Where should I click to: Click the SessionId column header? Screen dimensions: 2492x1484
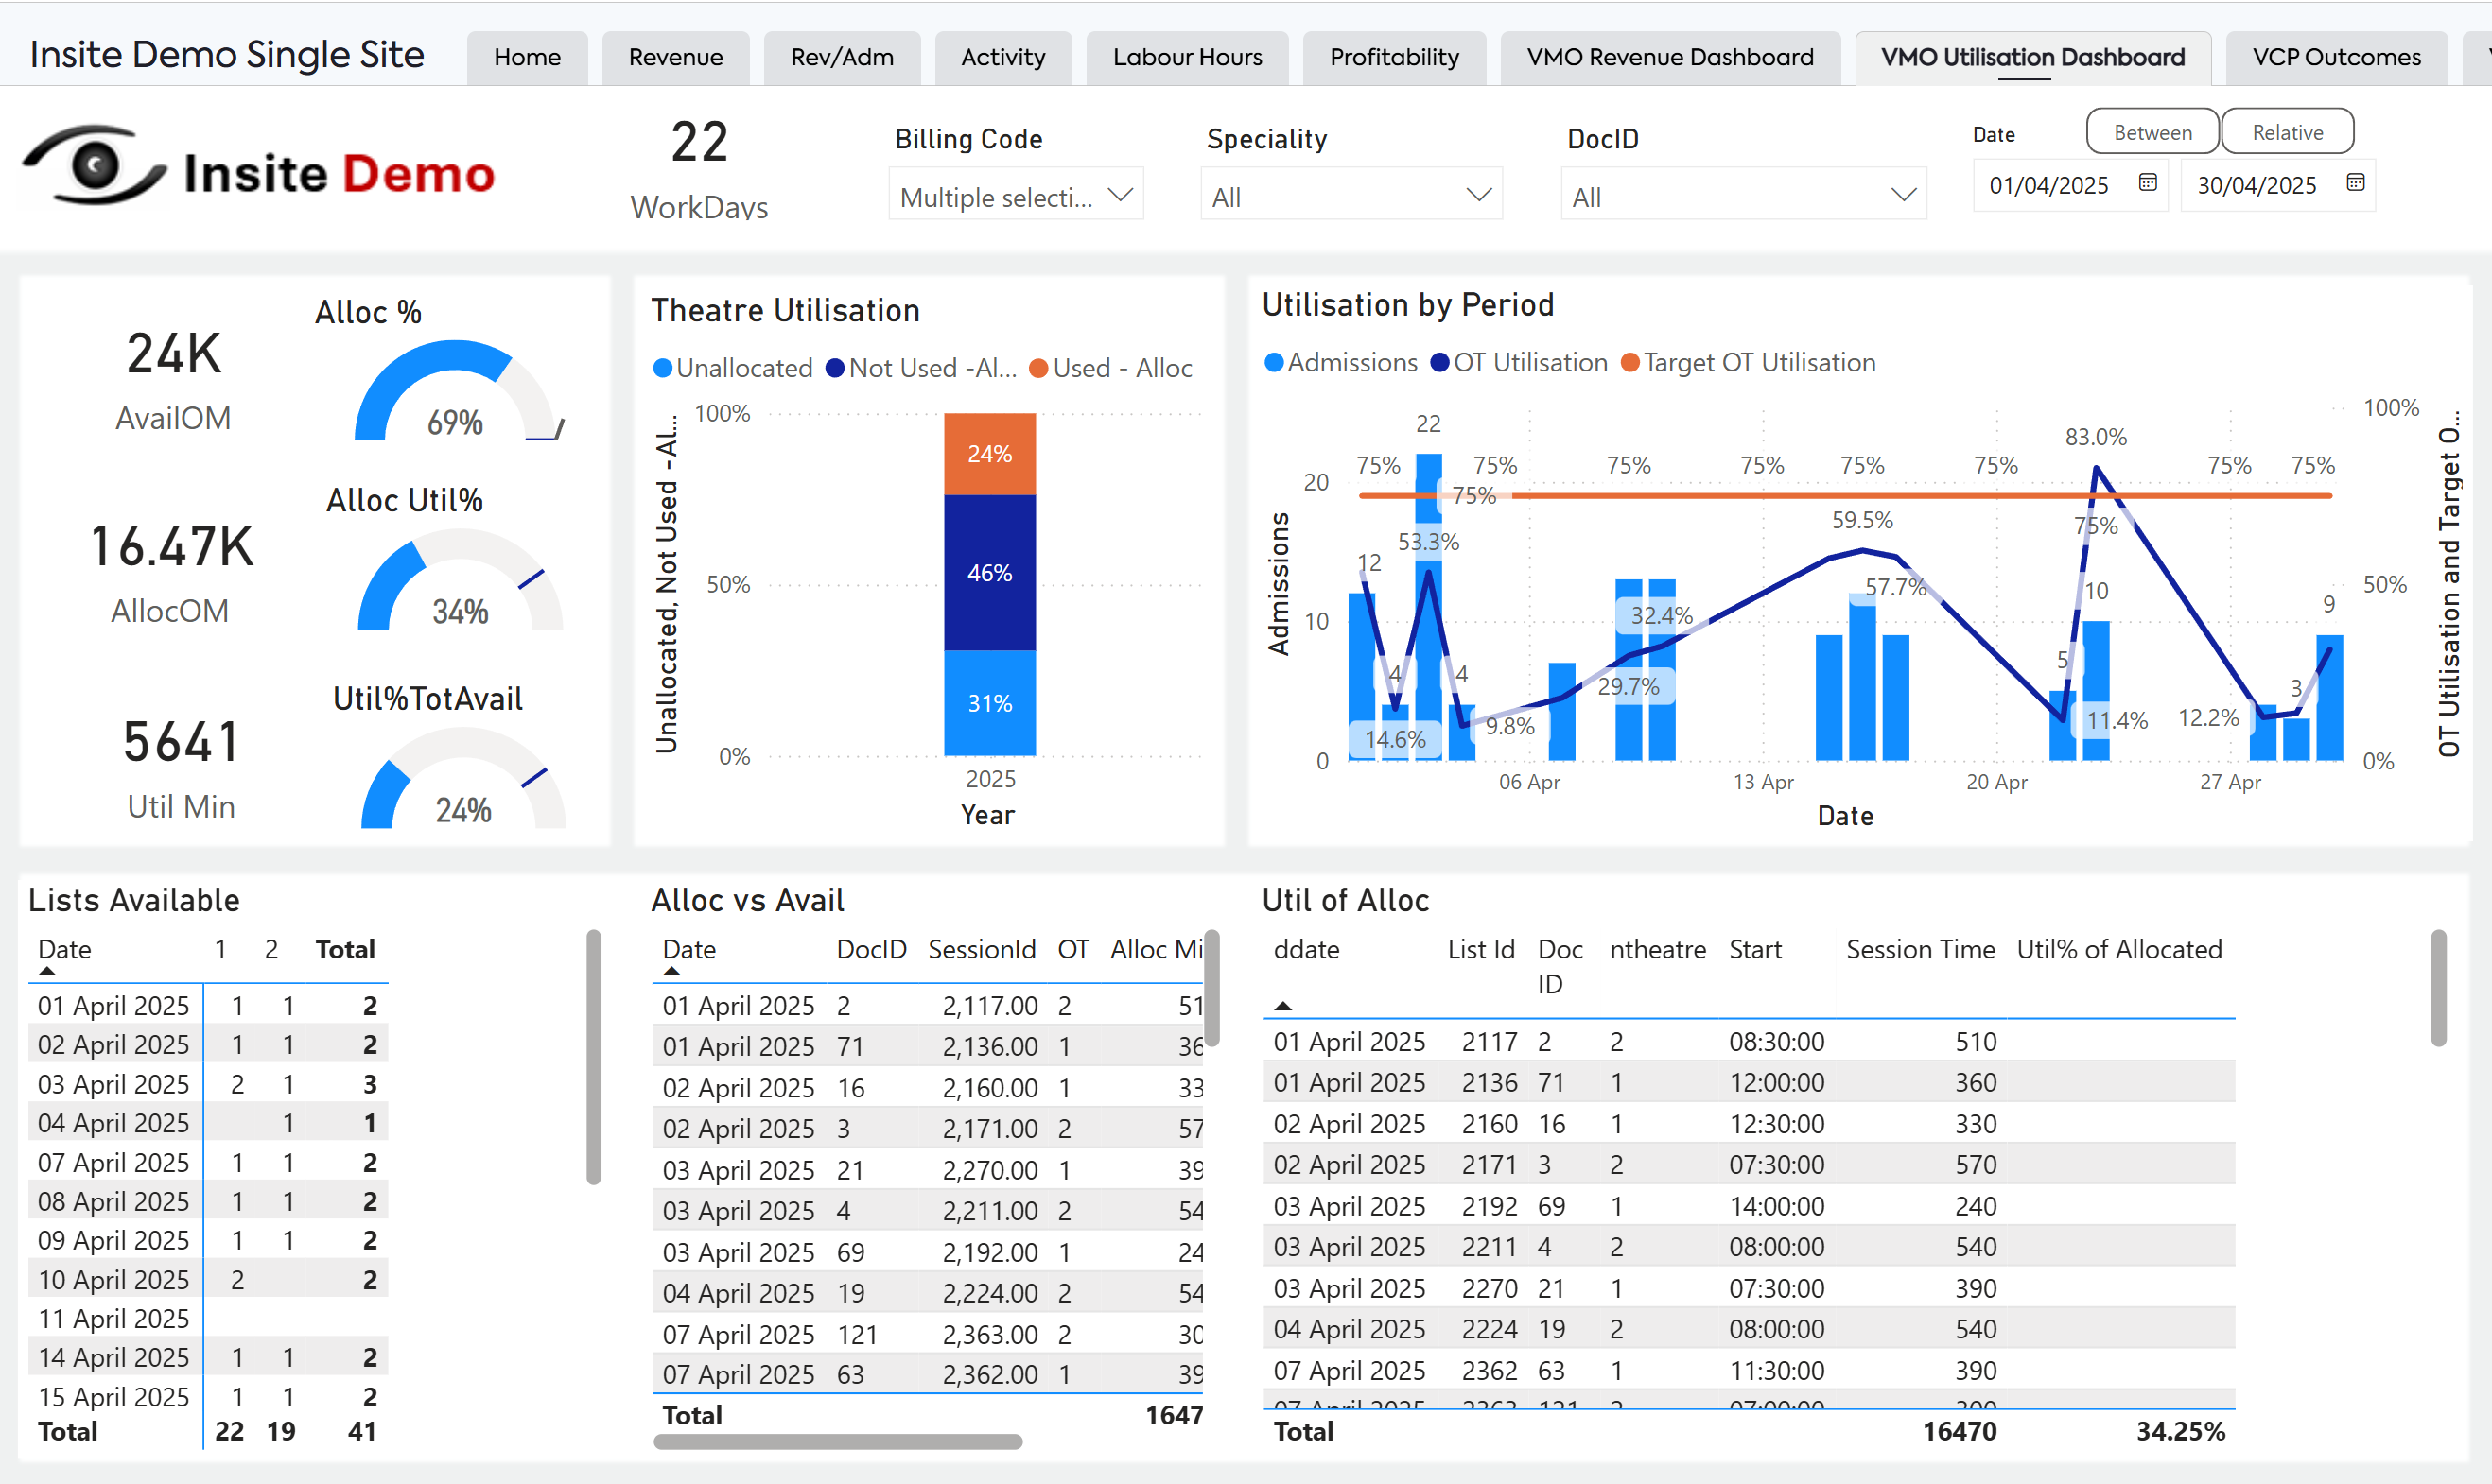tap(981, 949)
